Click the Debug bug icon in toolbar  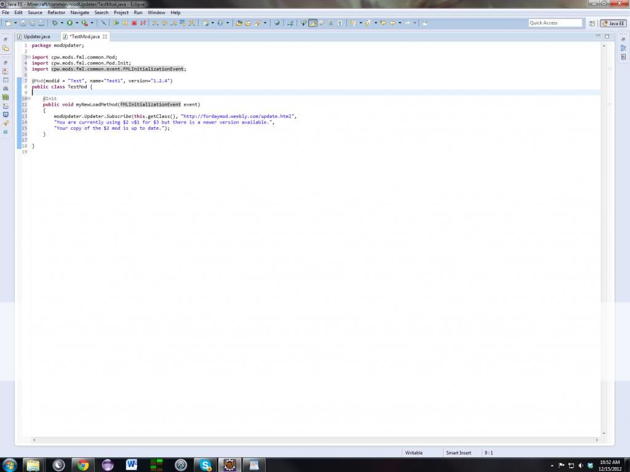[x=55, y=23]
